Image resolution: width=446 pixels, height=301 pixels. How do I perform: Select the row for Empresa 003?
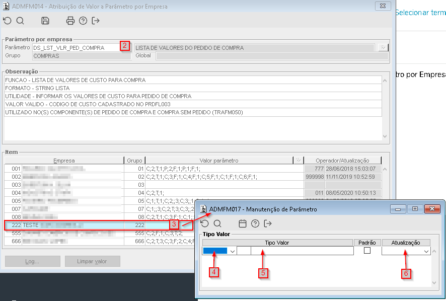pyautogui.click(x=193, y=185)
